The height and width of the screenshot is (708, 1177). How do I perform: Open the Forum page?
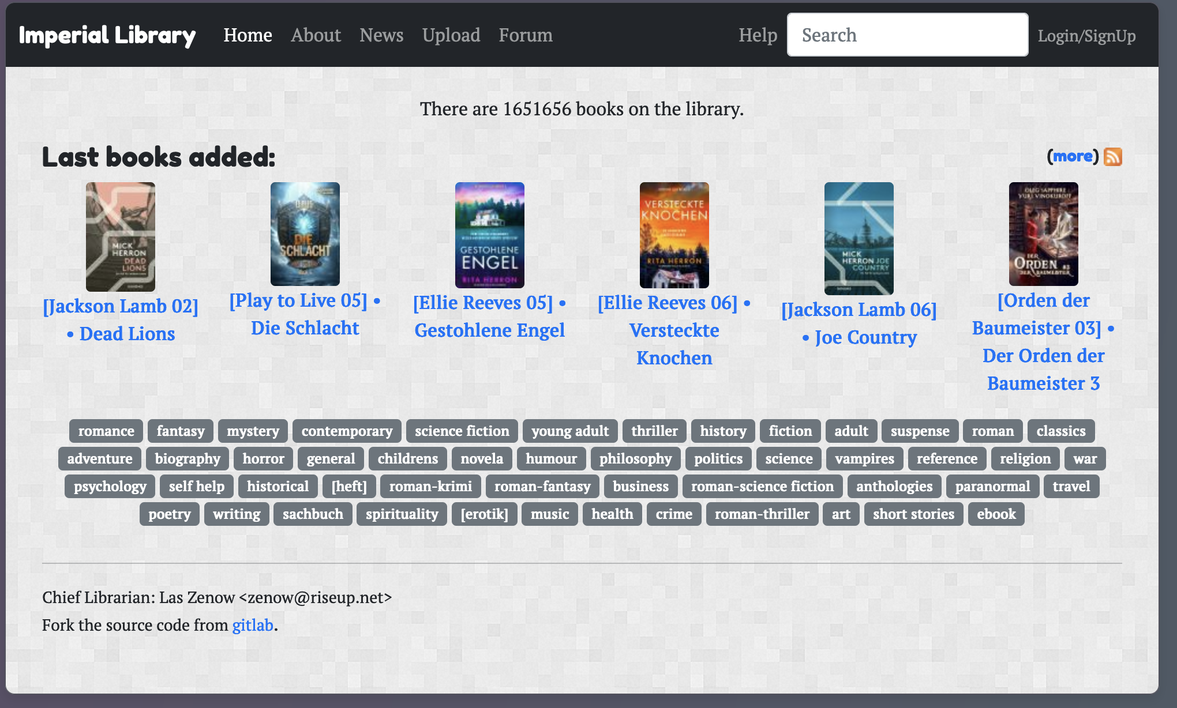(x=526, y=35)
